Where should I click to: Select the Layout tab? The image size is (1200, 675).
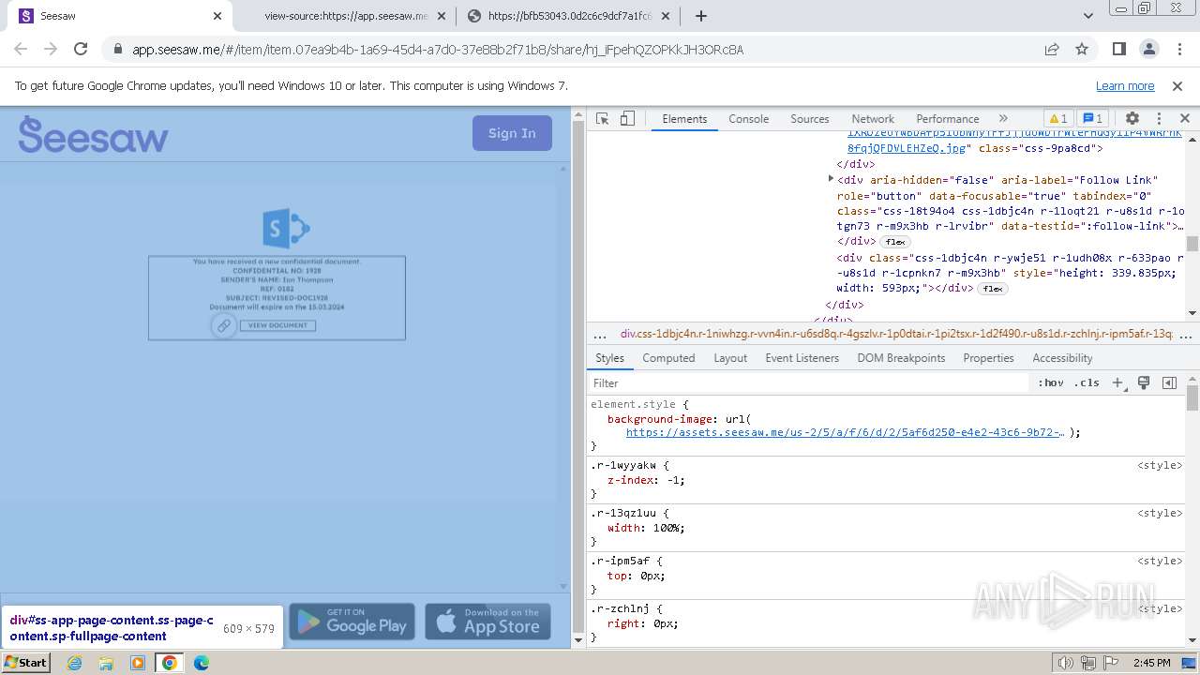tap(730, 358)
